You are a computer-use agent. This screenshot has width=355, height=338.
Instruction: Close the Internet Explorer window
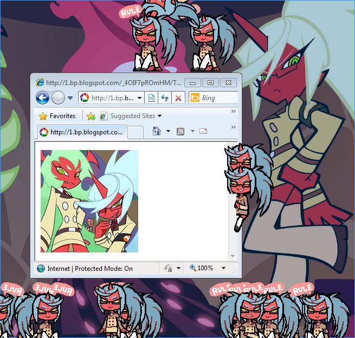click(x=228, y=82)
